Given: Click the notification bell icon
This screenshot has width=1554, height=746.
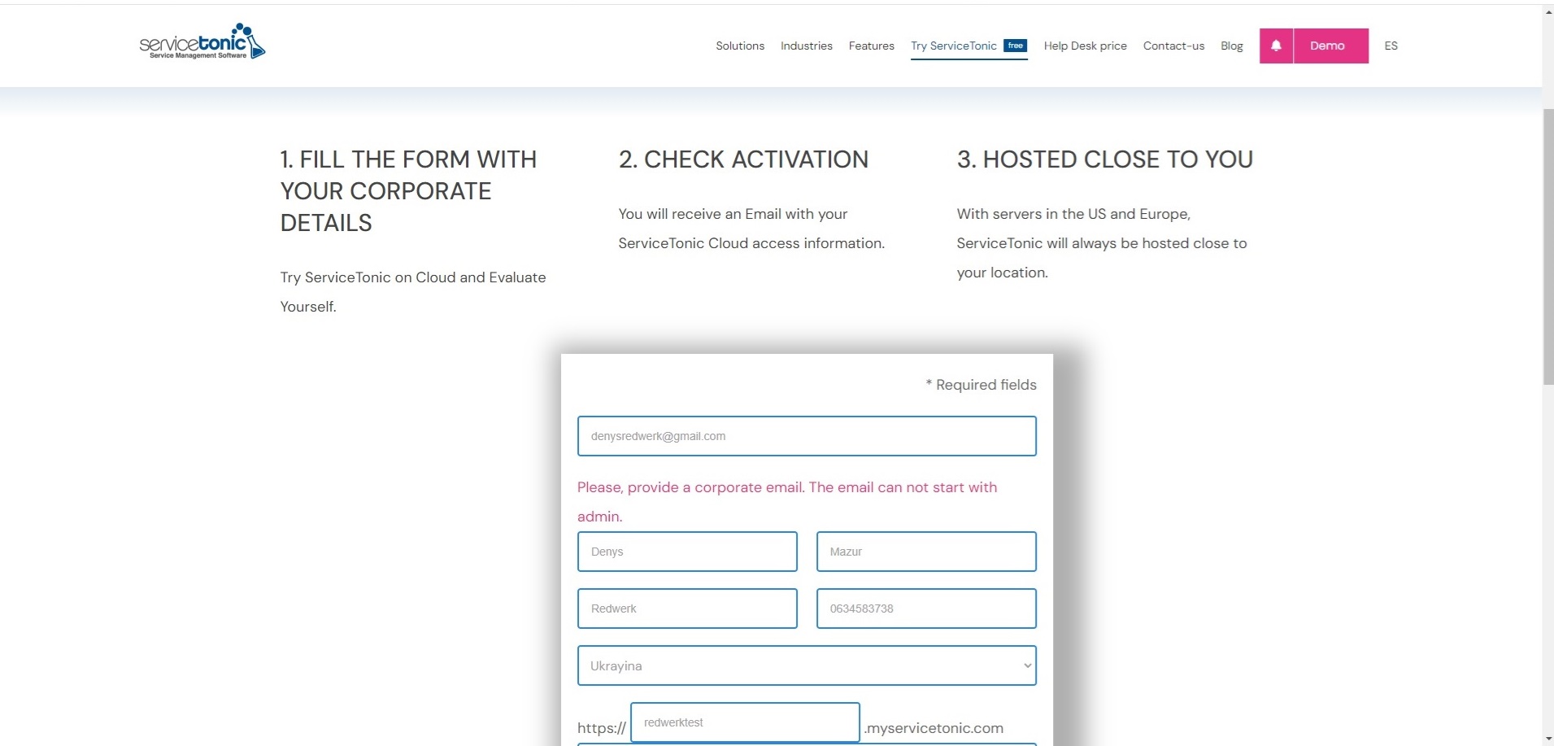Looking at the screenshot, I should 1276,46.
